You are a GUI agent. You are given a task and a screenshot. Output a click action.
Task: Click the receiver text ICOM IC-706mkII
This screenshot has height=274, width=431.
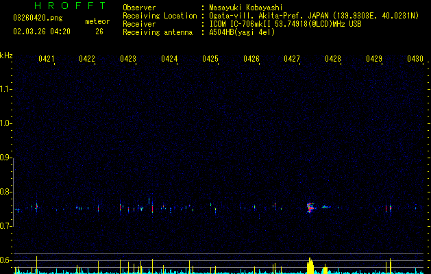tap(241, 24)
